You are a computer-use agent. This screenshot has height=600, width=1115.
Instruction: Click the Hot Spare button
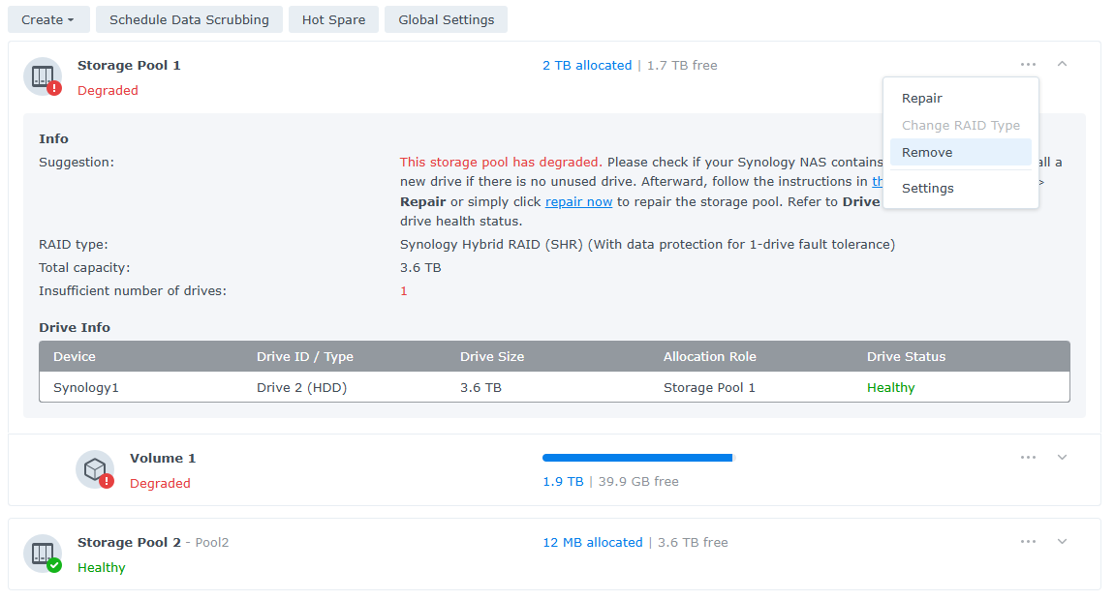[x=333, y=19]
